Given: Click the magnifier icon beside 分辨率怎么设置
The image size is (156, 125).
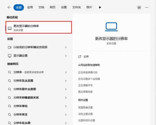Looking at the screenshot, I should pyautogui.click(x=9, y=81).
